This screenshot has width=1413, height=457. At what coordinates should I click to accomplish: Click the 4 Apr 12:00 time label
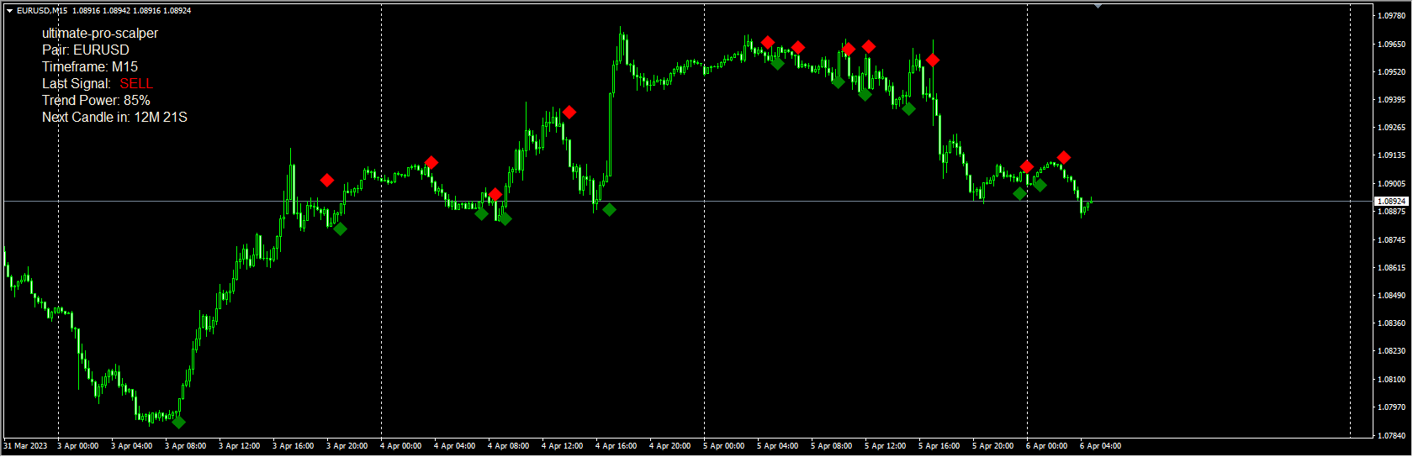(563, 446)
